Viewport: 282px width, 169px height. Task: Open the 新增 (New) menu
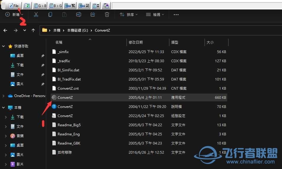14,14
